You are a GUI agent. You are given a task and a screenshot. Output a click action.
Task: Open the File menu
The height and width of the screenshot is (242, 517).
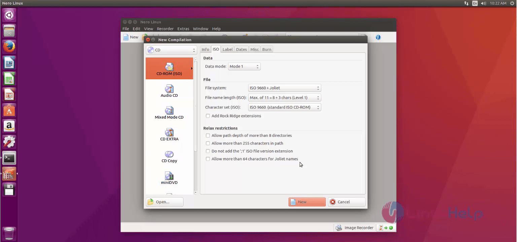[126, 29]
